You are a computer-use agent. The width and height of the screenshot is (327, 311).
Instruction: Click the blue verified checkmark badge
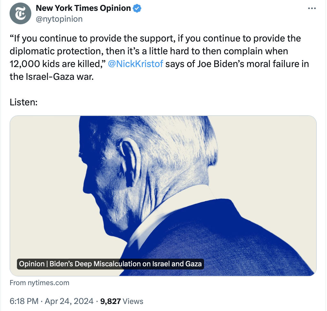click(x=137, y=9)
